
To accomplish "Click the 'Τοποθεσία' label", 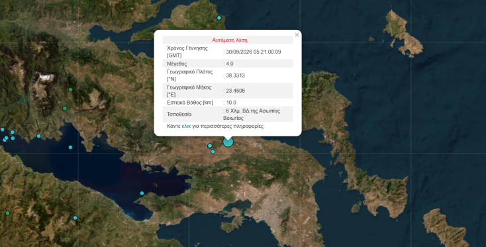I will 179,114.
